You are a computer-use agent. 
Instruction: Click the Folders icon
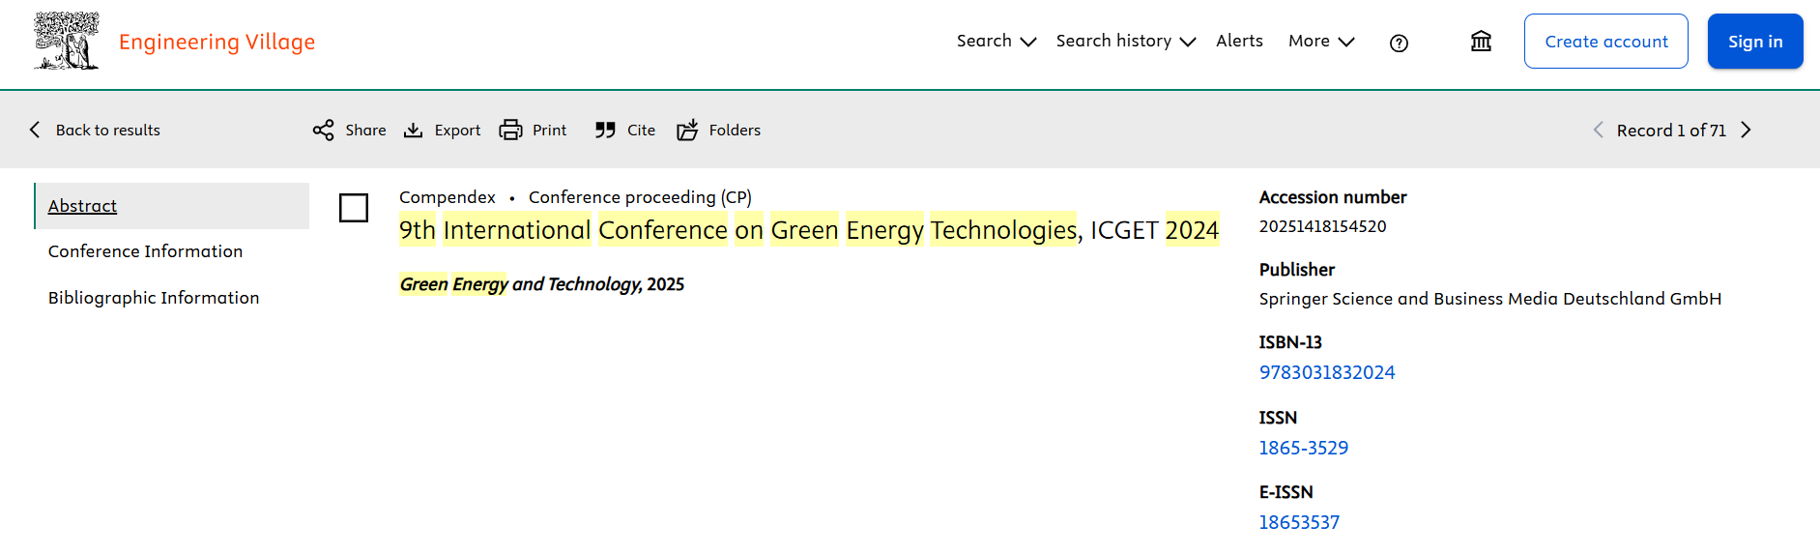coord(687,130)
